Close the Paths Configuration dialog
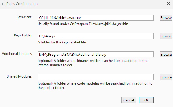This screenshot has width=173, height=107. click(x=169, y=3)
